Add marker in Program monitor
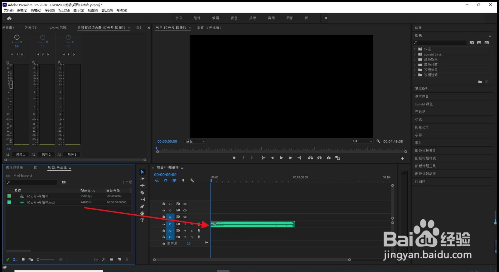This screenshot has height=272, width=499. [x=234, y=158]
